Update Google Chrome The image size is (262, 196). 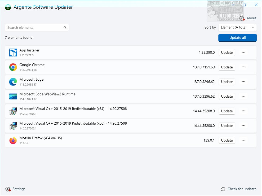(227, 67)
